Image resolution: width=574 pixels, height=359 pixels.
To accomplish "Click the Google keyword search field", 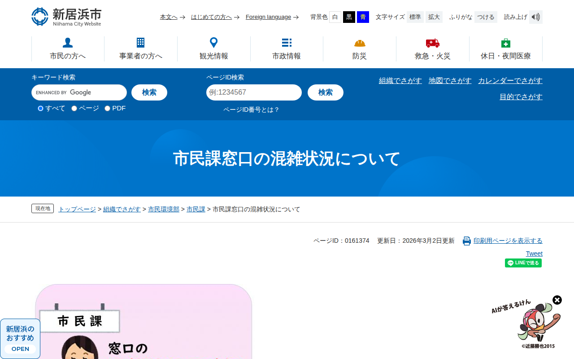I will pyautogui.click(x=79, y=92).
